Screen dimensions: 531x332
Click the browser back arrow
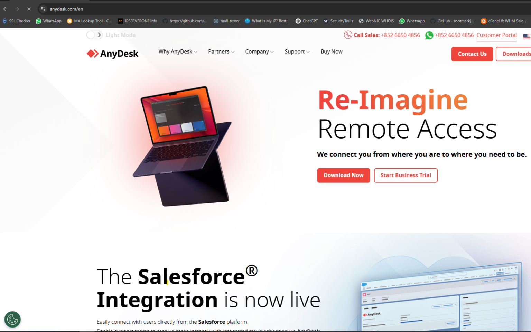(x=5, y=9)
